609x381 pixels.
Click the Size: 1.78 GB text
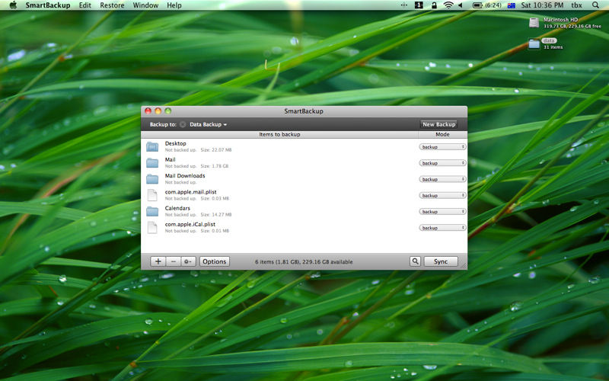click(x=215, y=166)
